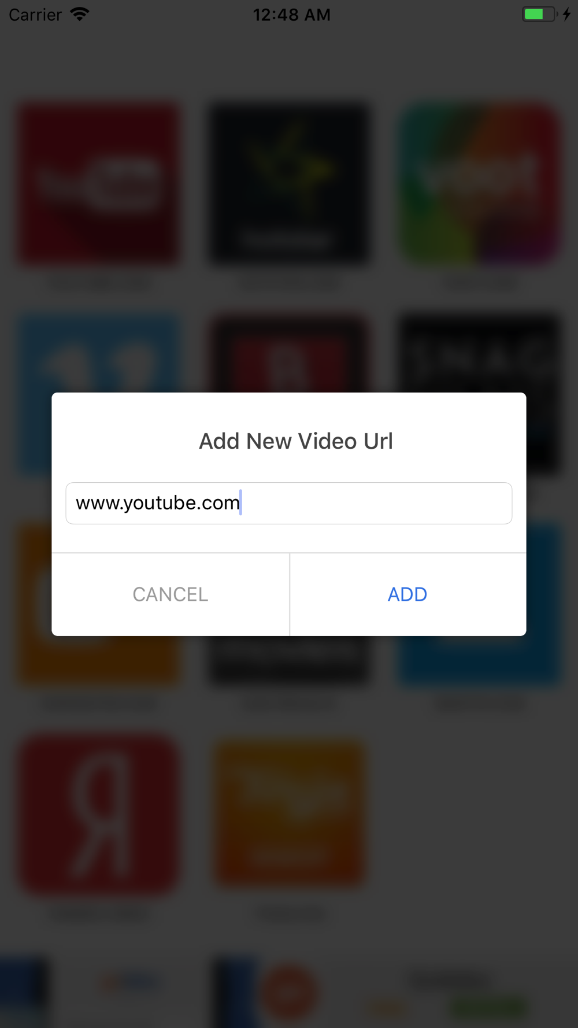This screenshot has width=578, height=1028.
Task: Tap the green button in bottom banner
Action: pos(489,1007)
